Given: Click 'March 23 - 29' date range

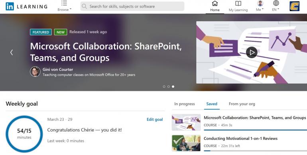Looking at the screenshot, I should (60, 120).
